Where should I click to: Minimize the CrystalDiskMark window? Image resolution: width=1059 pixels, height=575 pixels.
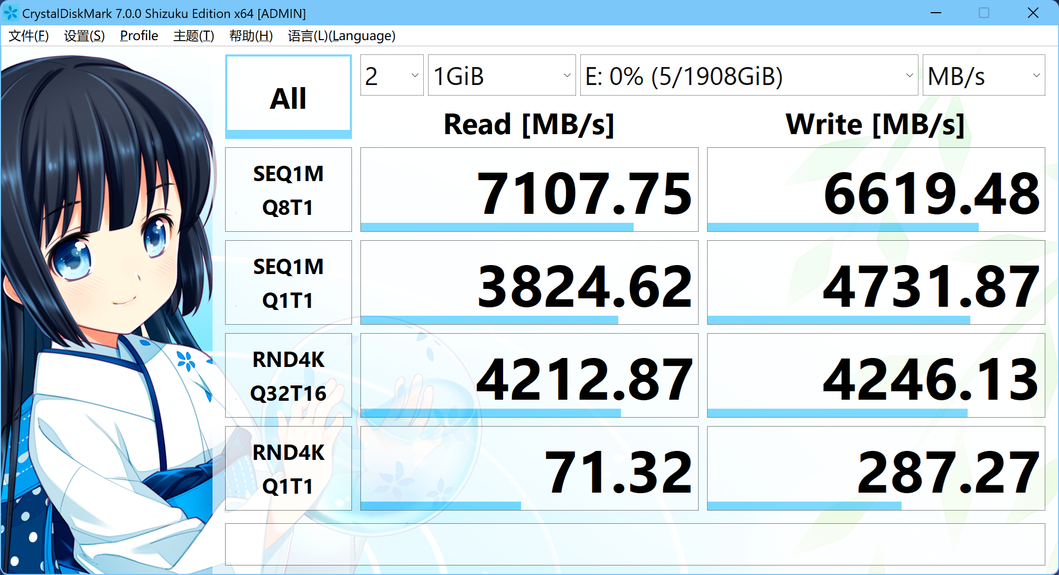(936, 13)
